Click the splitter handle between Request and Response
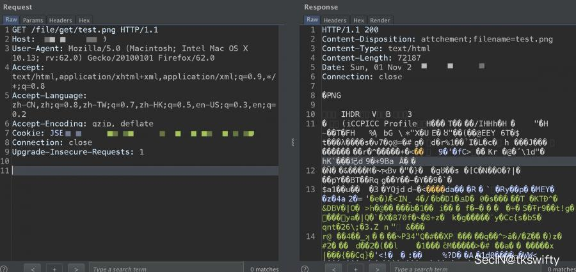 click(292, 142)
